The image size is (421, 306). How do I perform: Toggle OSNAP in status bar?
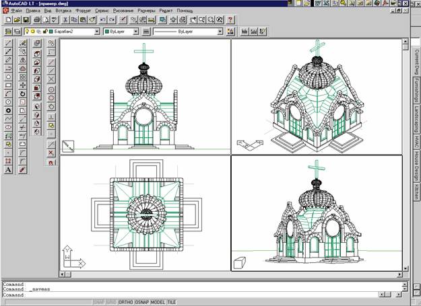[141, 302]
